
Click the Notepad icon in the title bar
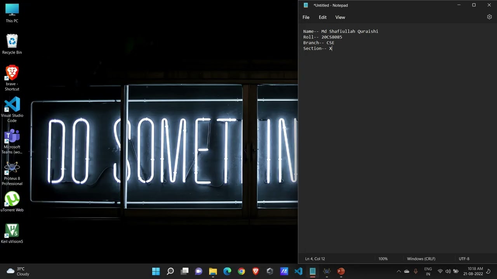306,5
